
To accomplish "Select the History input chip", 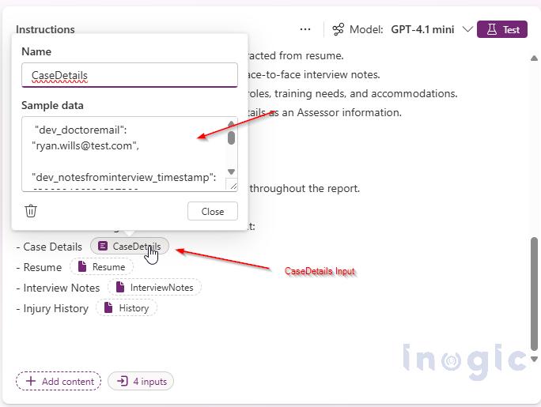I will click(x=127, y=307).
